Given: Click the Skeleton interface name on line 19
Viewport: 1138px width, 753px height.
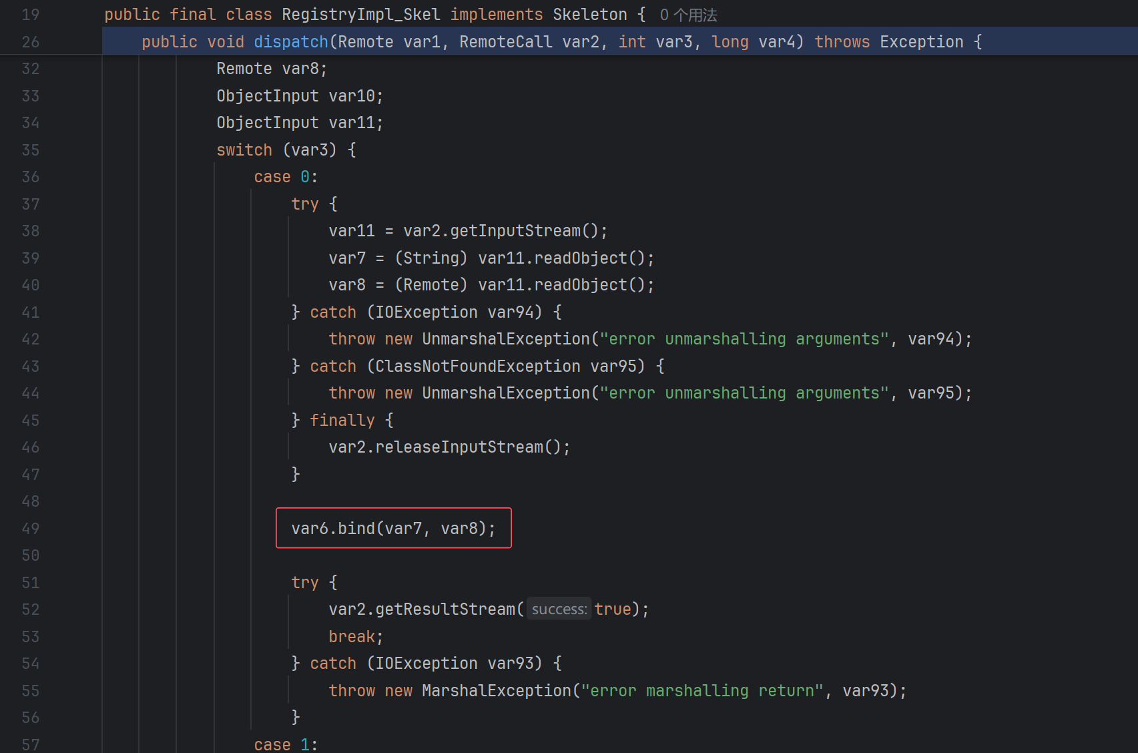Looking at the screenshot, I should click(x=589, y=15).
